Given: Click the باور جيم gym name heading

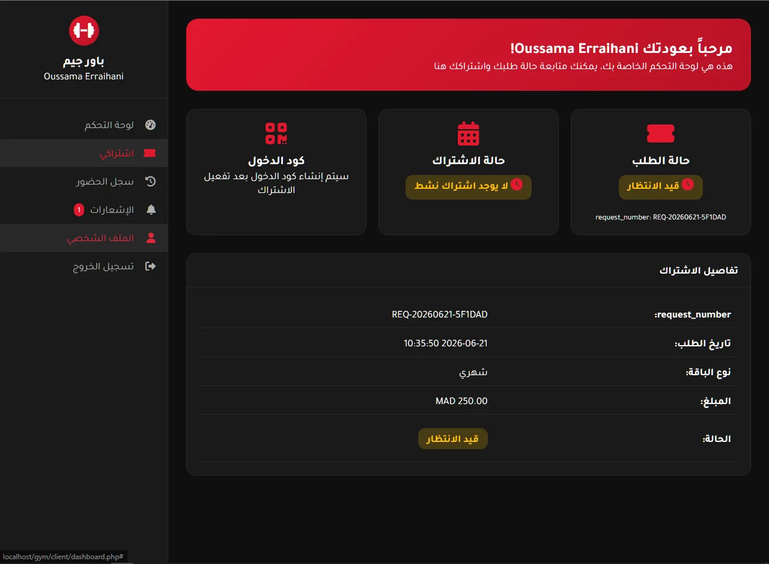Looking at the screenshot, I should click(84, 61).
